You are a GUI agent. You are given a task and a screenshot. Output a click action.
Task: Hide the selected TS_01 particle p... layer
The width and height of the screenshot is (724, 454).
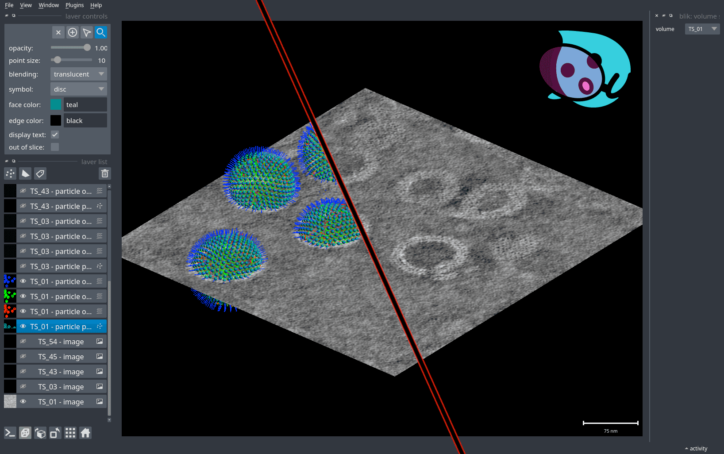(23, 327)
